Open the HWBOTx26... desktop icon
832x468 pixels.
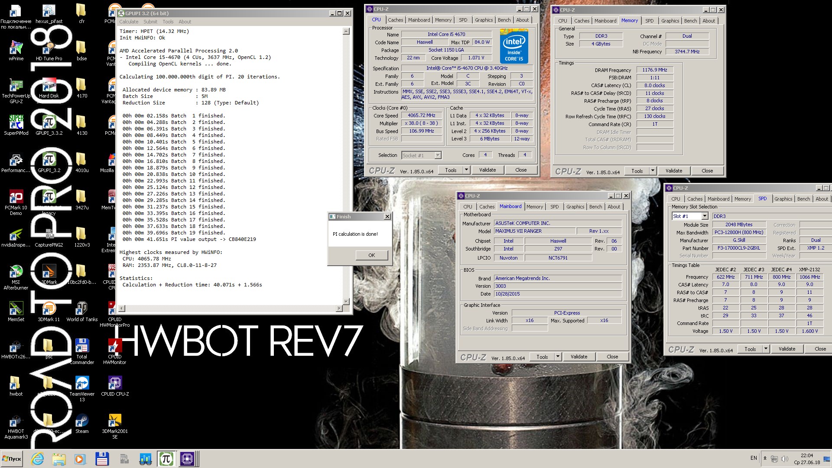tap(16, 348)
